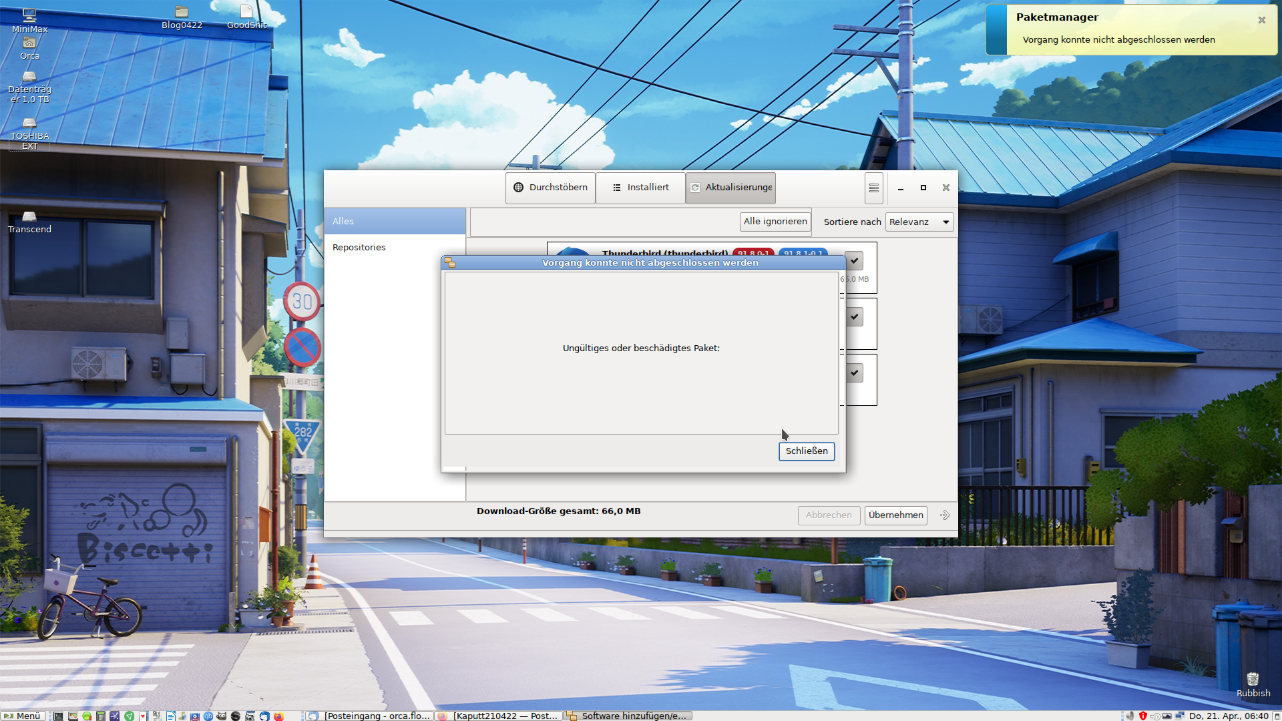Open the key icon in system tray

pyautogui.click(x=1155, y=716)
